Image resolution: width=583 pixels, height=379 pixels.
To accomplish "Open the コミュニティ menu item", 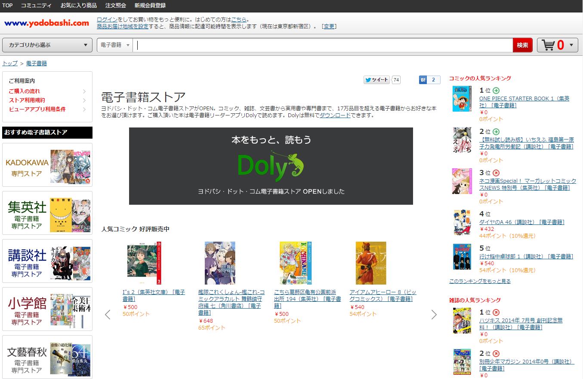I will pos(36,6).
